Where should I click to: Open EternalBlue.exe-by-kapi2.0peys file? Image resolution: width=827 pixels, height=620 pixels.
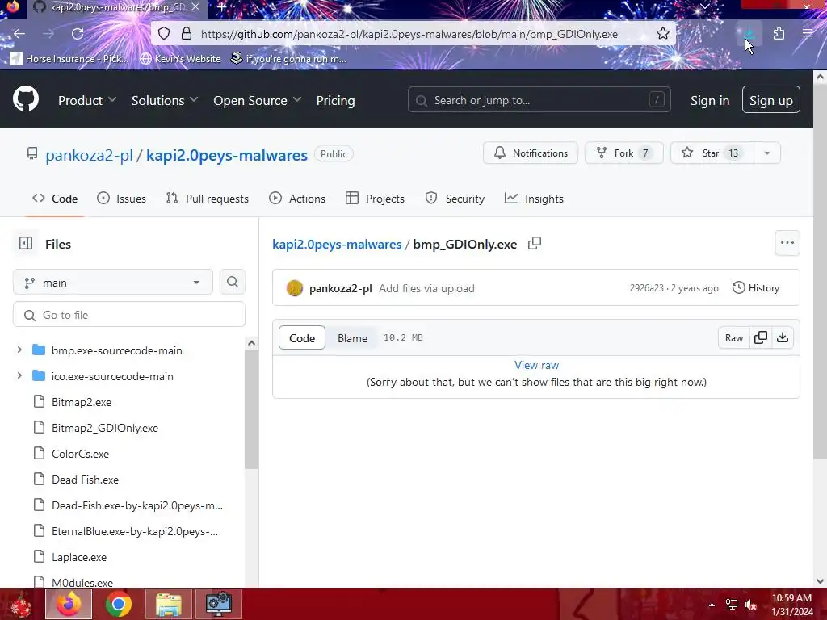[x=135, y=531]
